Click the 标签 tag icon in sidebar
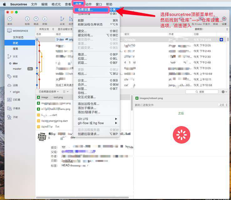The height and width of the screenshot is (200, 231). tap(9, 77)
